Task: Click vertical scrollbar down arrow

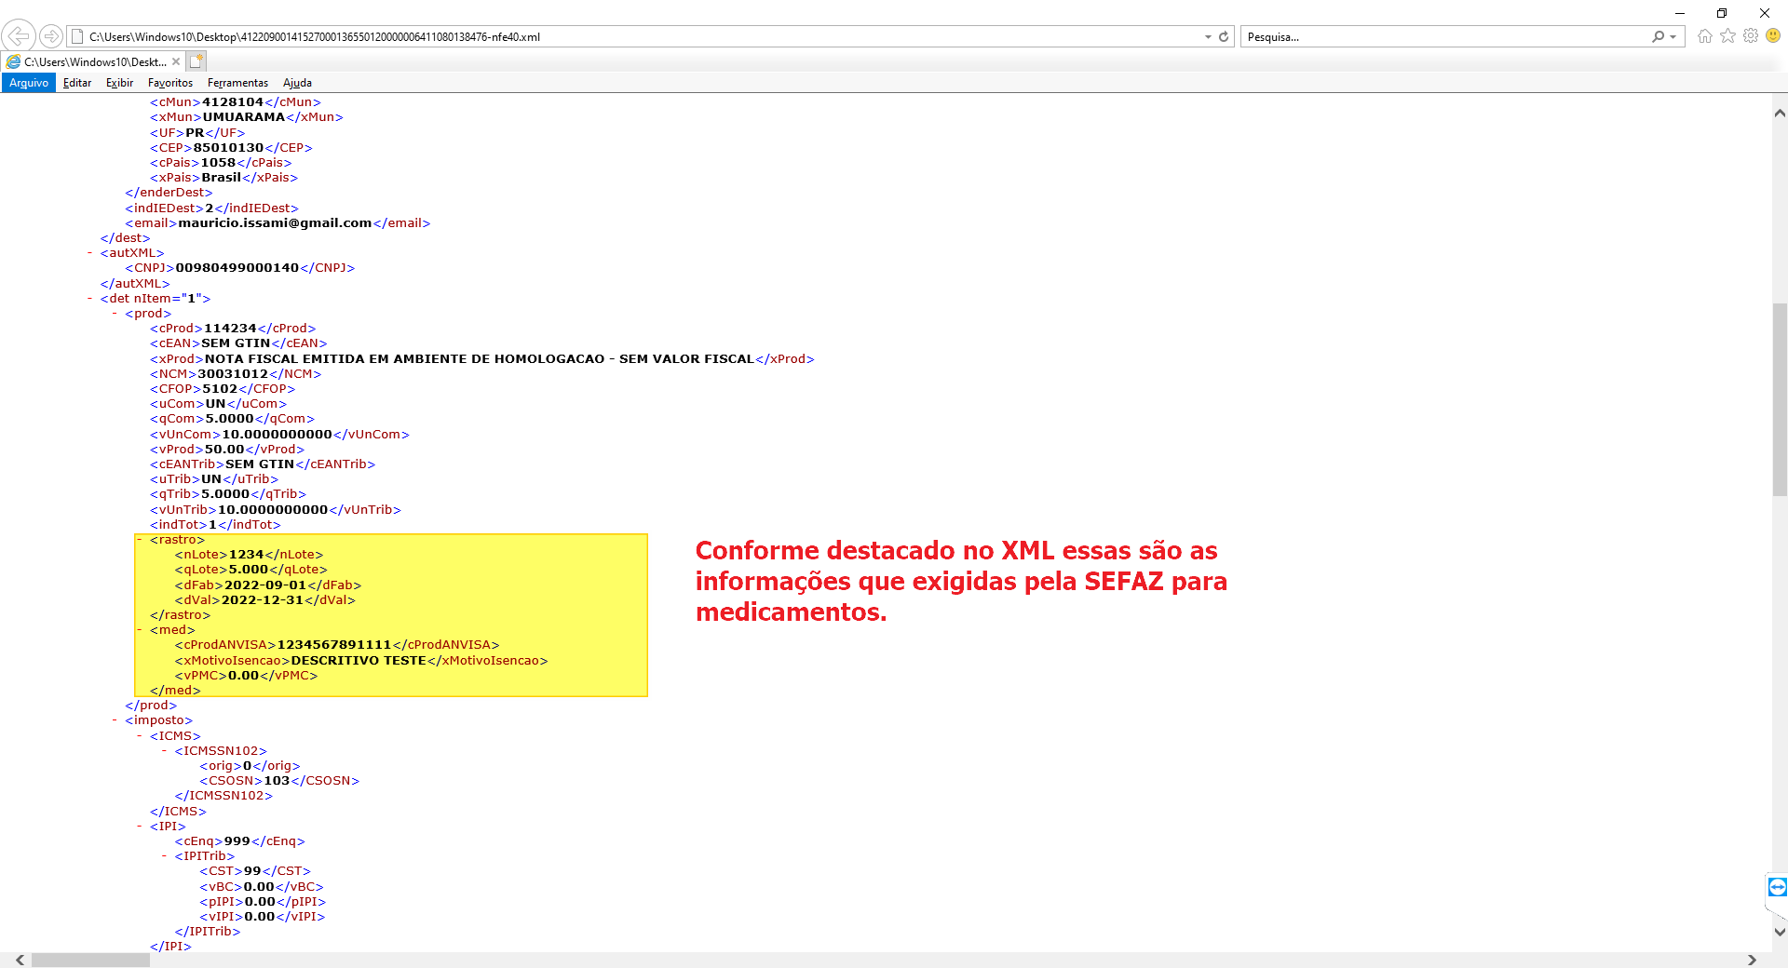Action: [1780, 931]
